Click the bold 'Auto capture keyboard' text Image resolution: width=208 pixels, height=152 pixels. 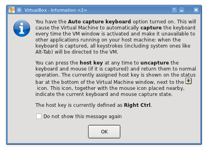click(x=99, y=22)
